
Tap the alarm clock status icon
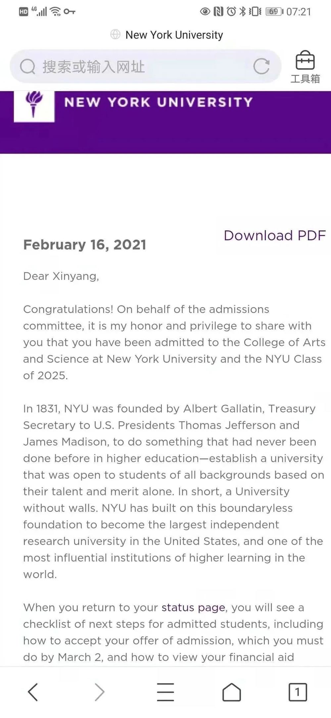(x=231, y=12)
